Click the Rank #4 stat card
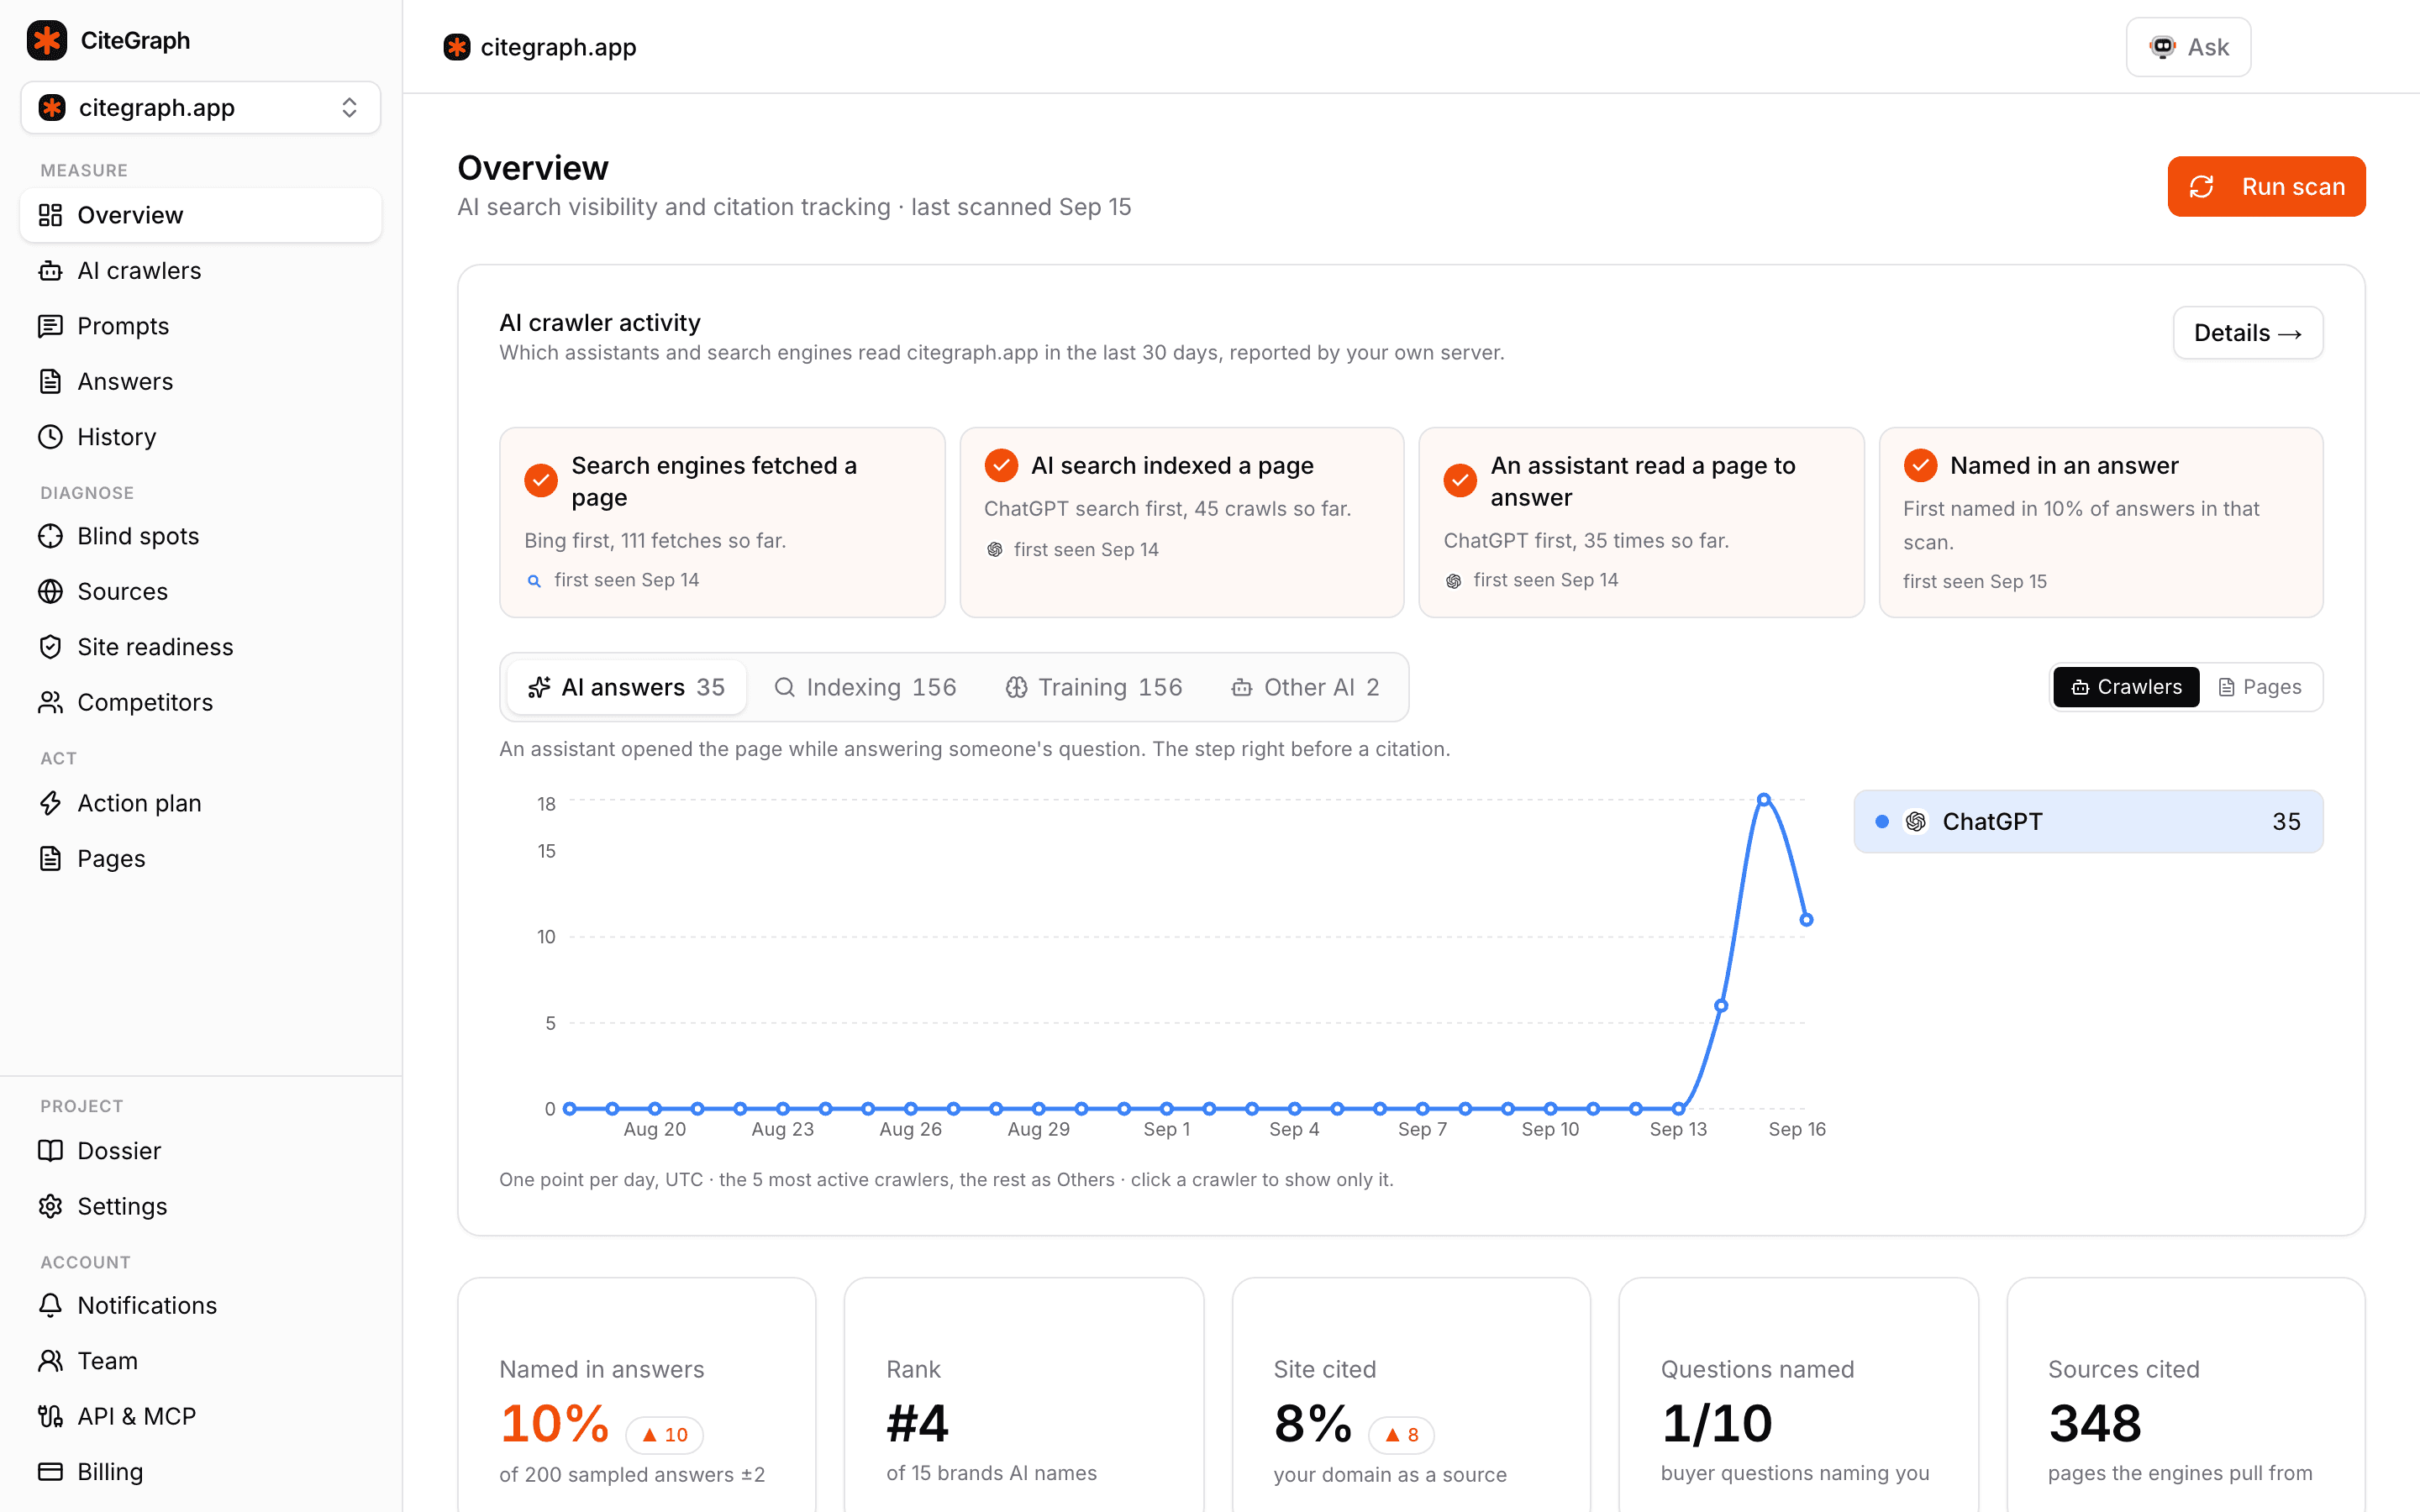 1024,1395
